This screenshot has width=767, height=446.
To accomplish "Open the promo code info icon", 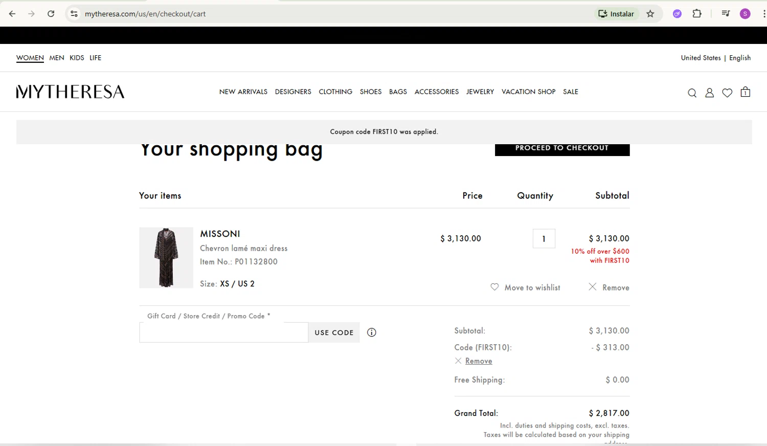I will 372,332.
